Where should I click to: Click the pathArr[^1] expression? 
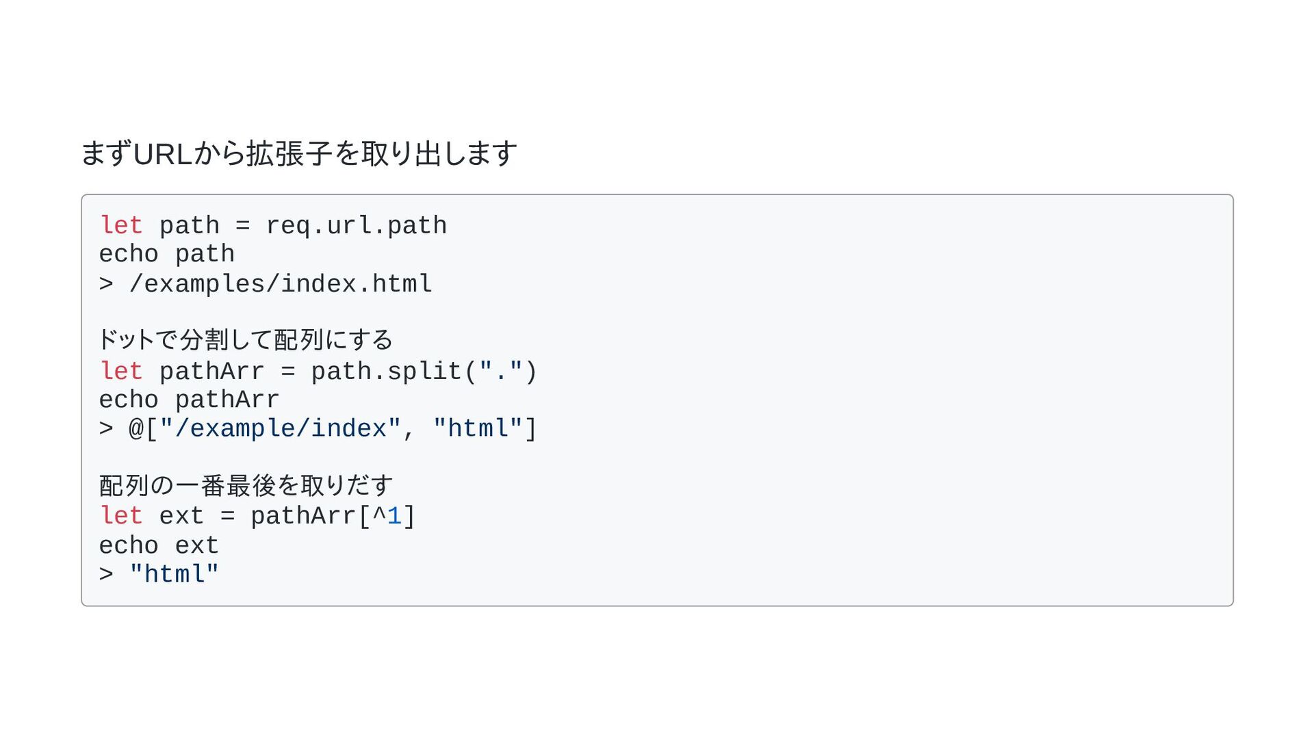333,517
